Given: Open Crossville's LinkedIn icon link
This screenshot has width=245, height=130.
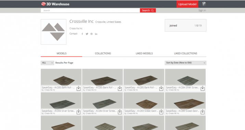Looking at the screenshot, I should pos(96,34).
